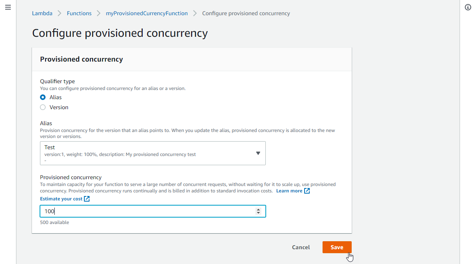This screenshot has height=264, width=476.
Task: Go to Lambda breadcrumb
Action: (42, 13)
